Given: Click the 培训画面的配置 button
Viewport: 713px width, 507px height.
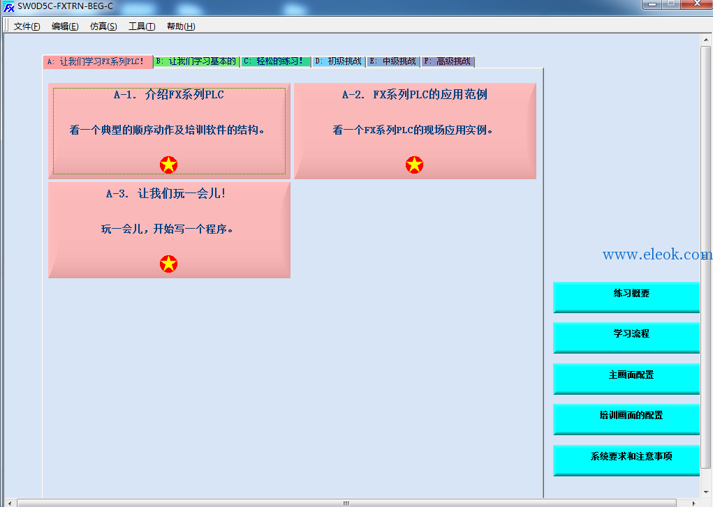Looking at the screenshot, I should tap(626, 419).
